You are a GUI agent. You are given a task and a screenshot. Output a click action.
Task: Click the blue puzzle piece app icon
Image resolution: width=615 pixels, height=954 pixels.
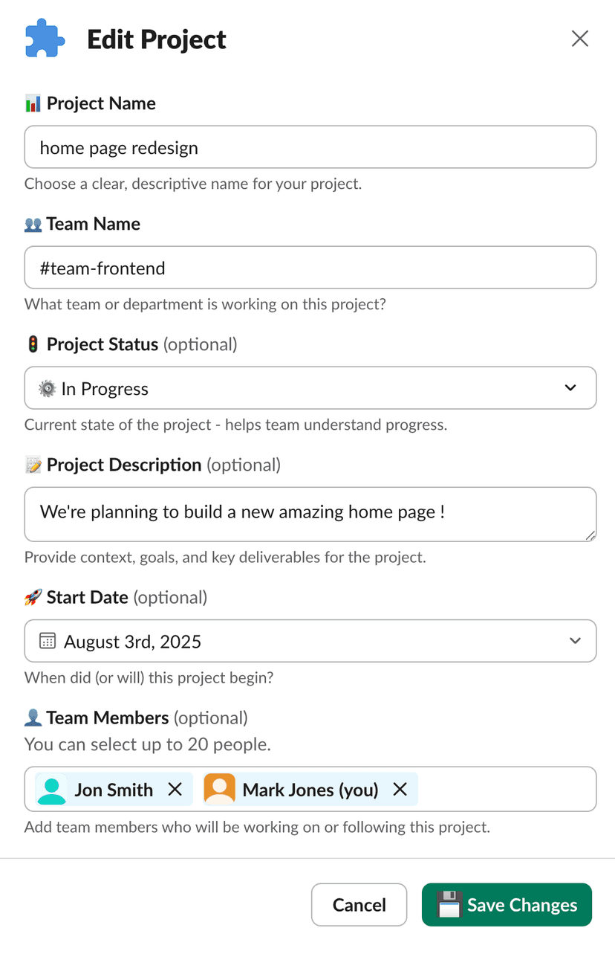45,39
